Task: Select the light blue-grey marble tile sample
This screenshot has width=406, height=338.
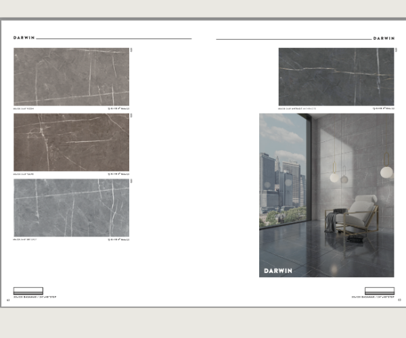Action: click(71, 208)
